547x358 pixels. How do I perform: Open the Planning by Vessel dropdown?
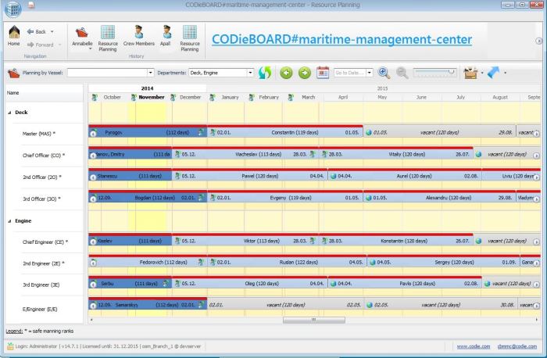point(150,73)
